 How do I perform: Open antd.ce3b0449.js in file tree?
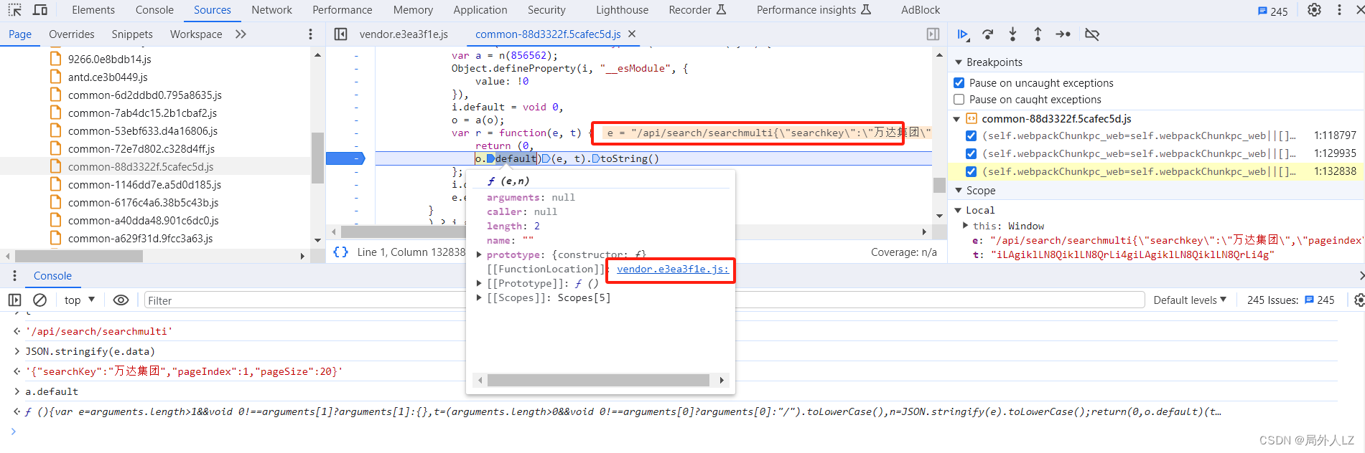click(x=108, y=77)
